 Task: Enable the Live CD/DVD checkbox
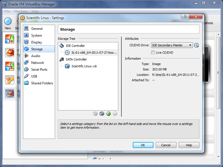click(153, 53)
